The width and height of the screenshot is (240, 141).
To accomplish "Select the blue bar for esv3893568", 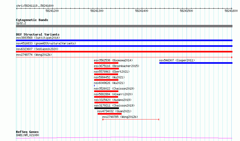I will click(x=124, y=40).
